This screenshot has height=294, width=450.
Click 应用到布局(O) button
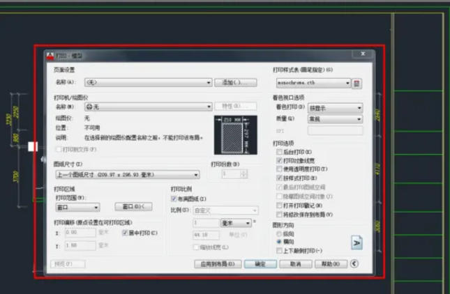pyautogui.click(x=218, y=264)
